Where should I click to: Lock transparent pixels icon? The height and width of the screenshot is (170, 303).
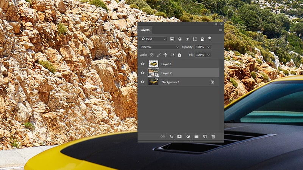152,55
